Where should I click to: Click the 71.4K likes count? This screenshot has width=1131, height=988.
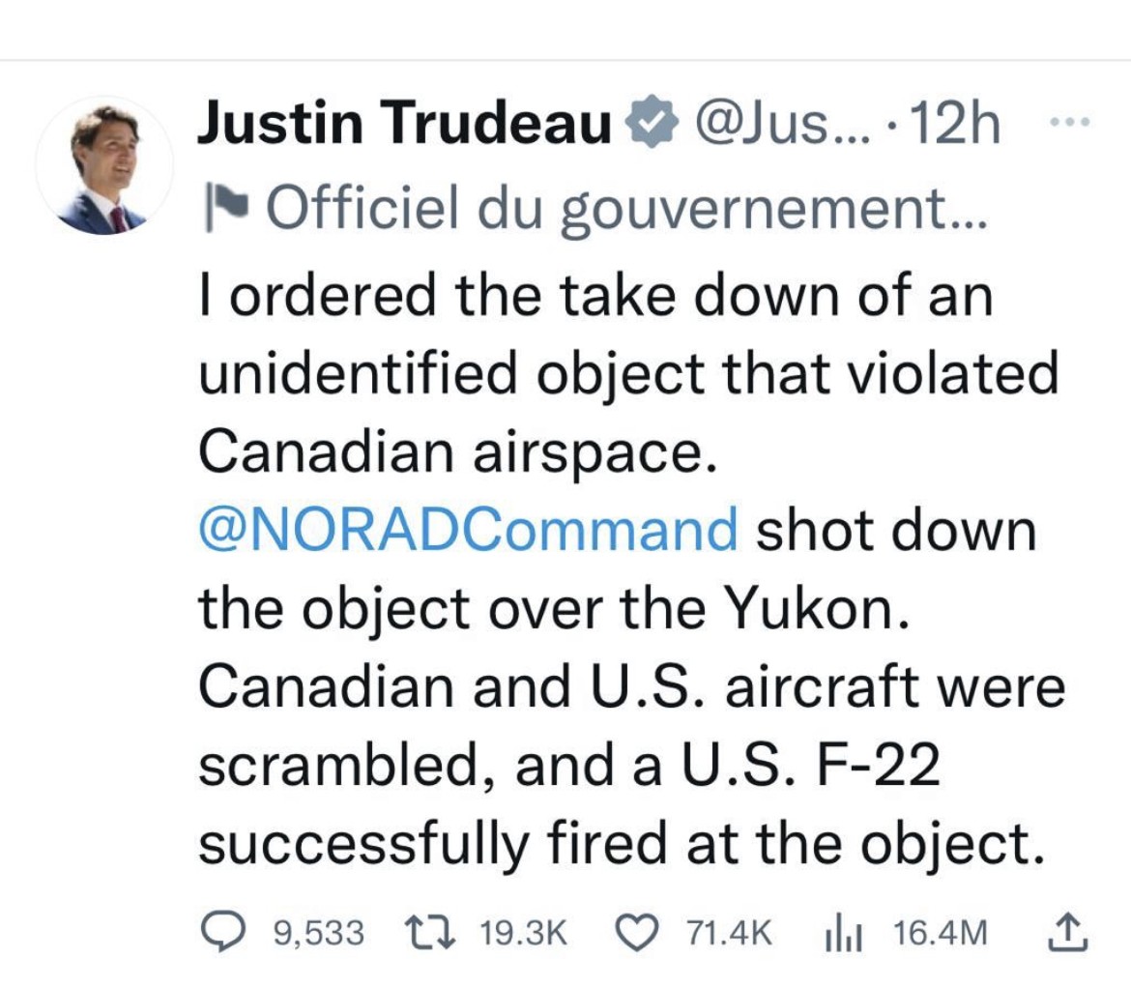(729, 933)
